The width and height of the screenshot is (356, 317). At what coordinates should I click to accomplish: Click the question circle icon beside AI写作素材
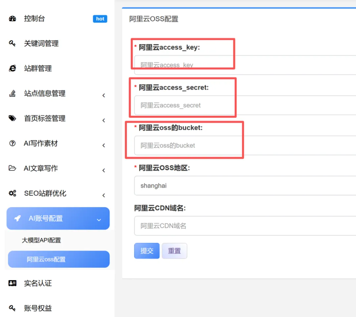click(x=12, y=143)
